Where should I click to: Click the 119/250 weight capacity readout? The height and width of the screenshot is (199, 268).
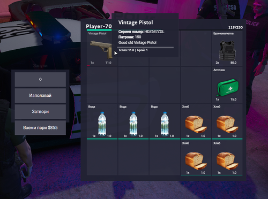pyautogui.click(x=235, y=27)
